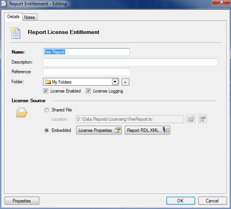The width and height of the screenshot is (231, 209).
Task: Click the Report License Entitlement document icon
Action: pyautogui.click(x=16, y=32)
